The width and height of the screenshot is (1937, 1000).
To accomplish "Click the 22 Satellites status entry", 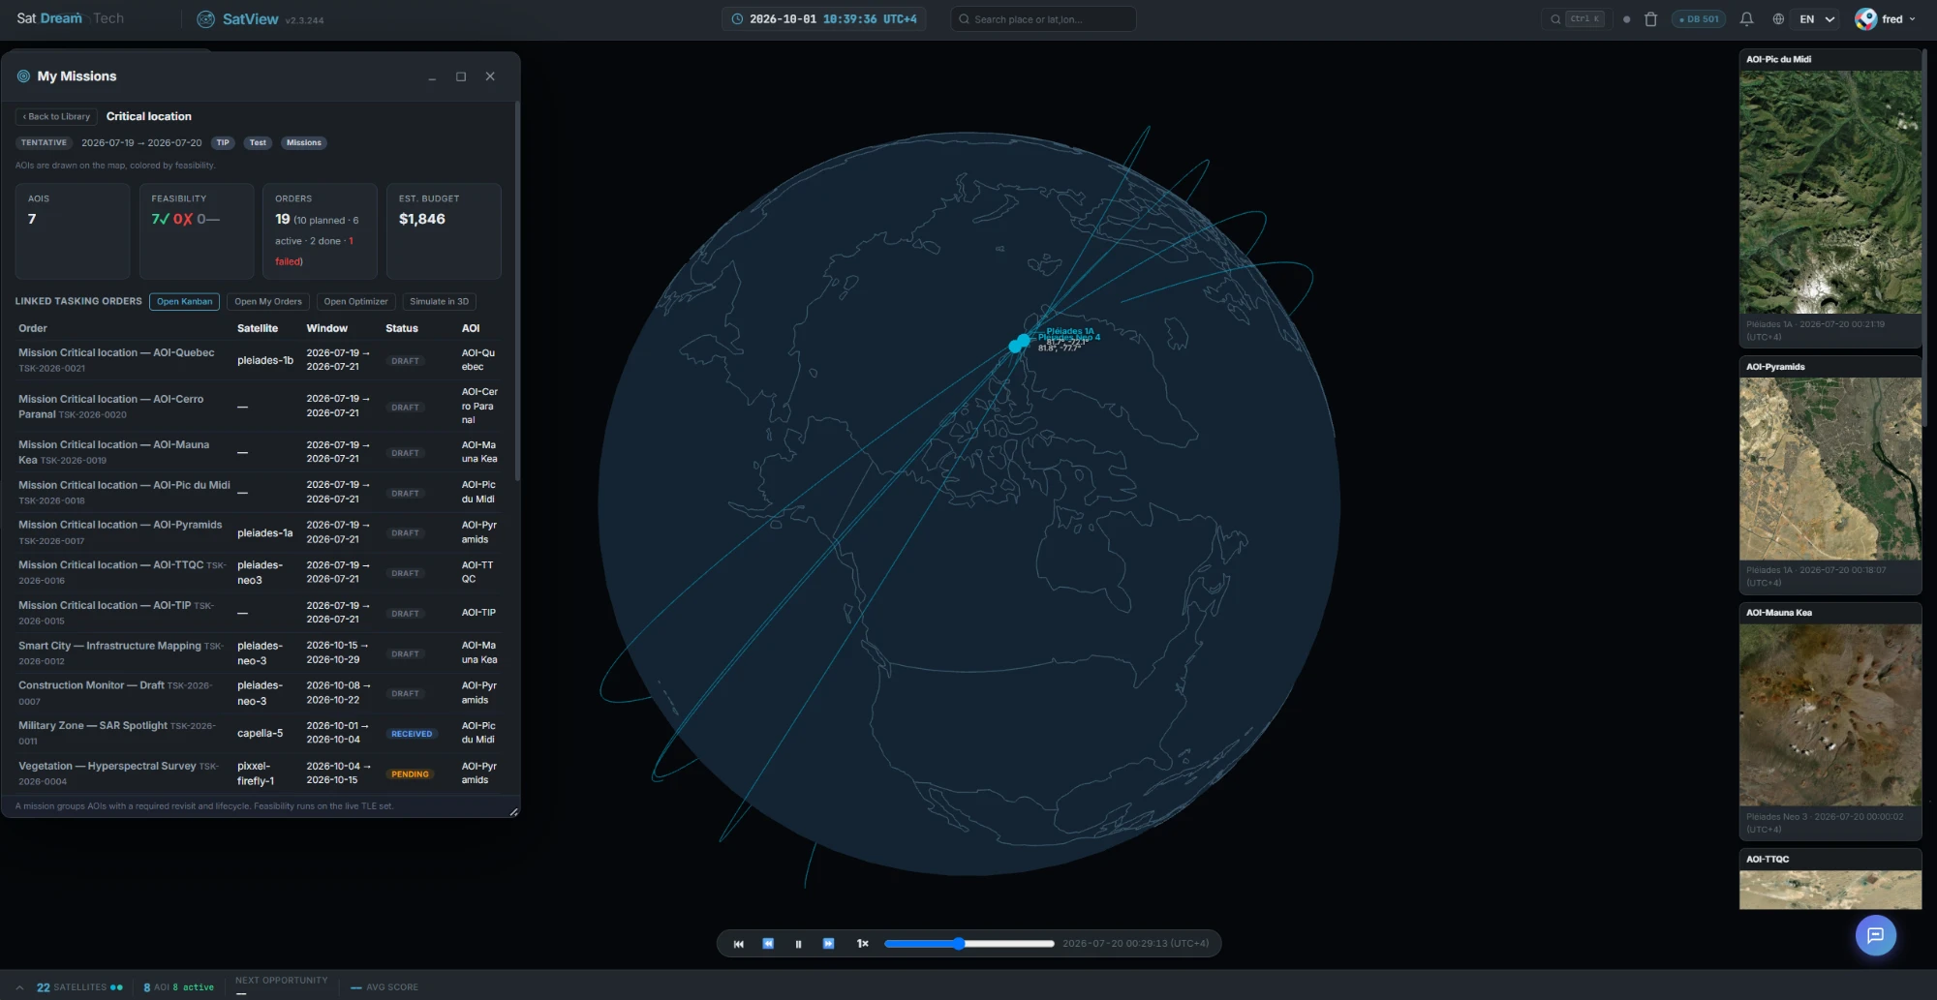I will [x=79, y=987].
